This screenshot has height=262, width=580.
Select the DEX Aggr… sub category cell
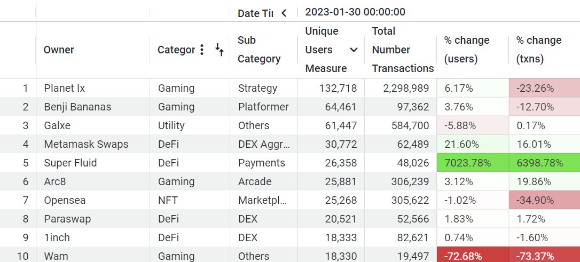(x=264, y=144)
